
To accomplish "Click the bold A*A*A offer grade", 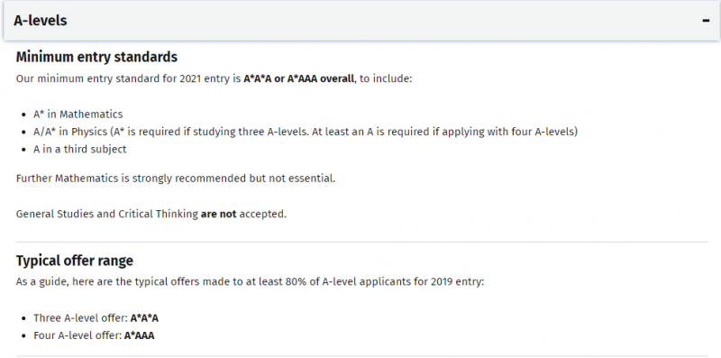I will point(144,318).
